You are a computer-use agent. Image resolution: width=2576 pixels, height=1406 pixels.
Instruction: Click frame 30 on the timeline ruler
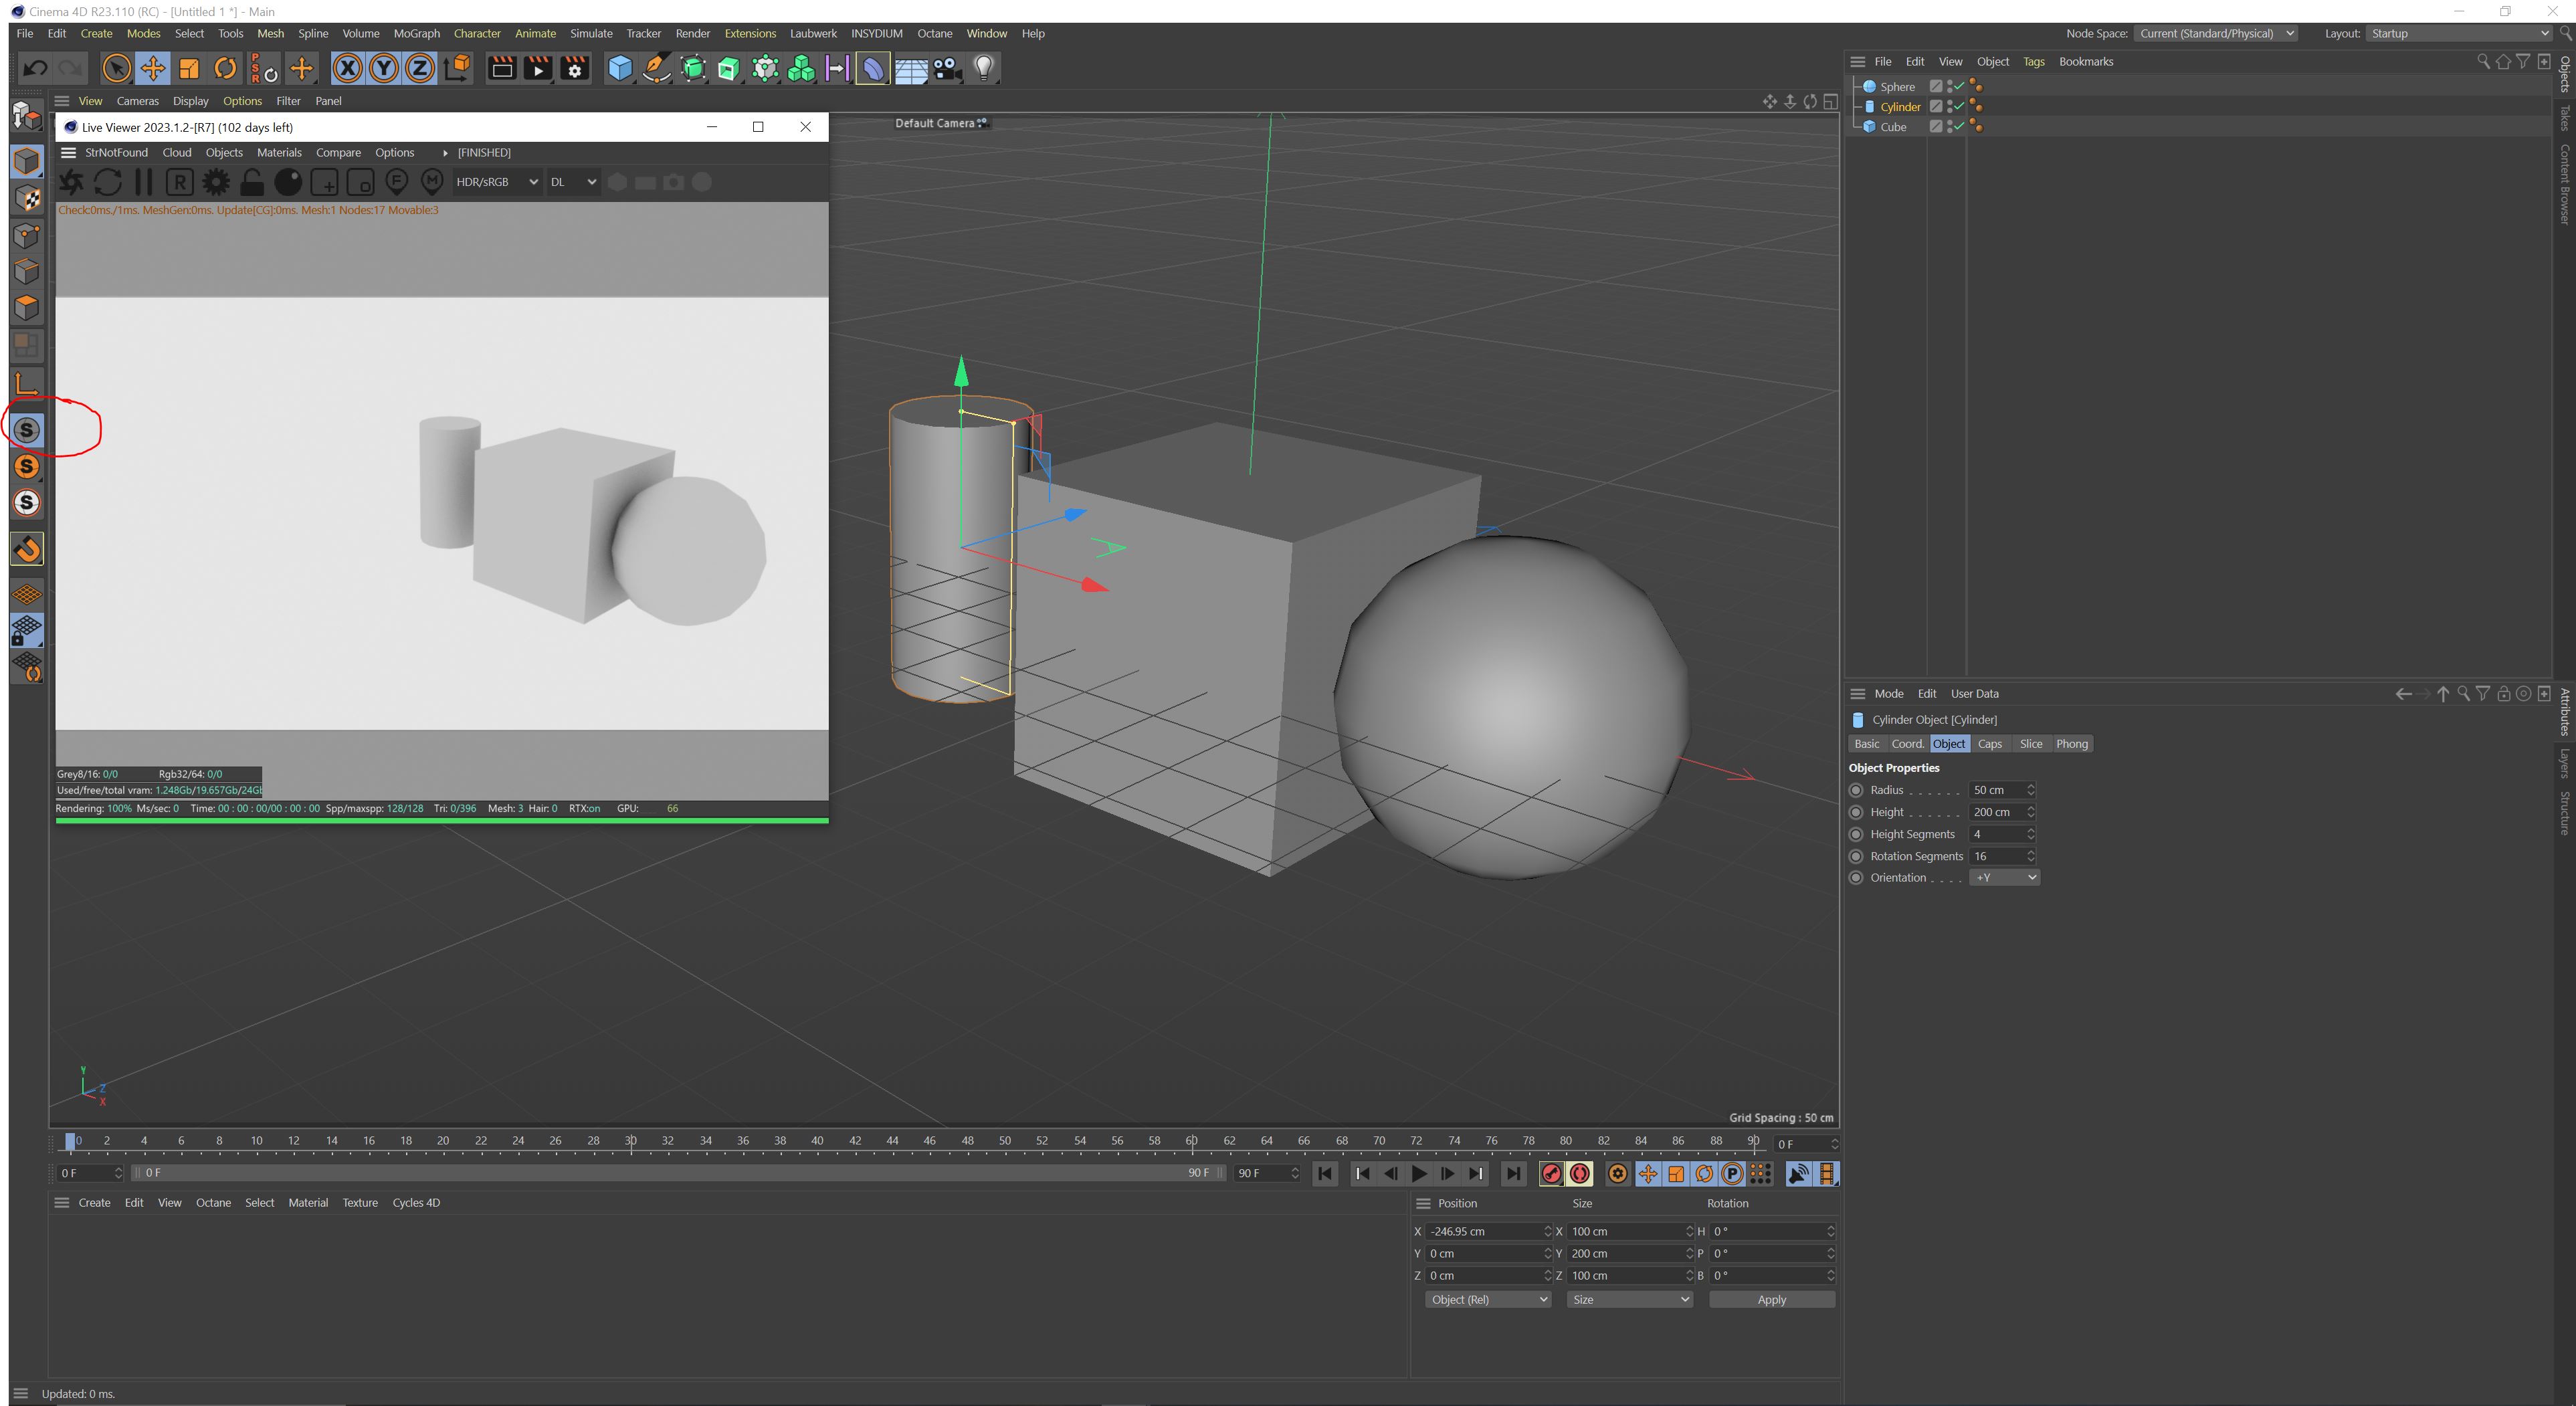631,1141
